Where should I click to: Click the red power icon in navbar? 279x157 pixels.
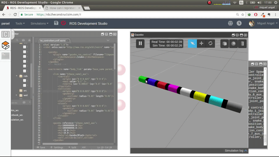pyautogui.click(x=63, y=23)
